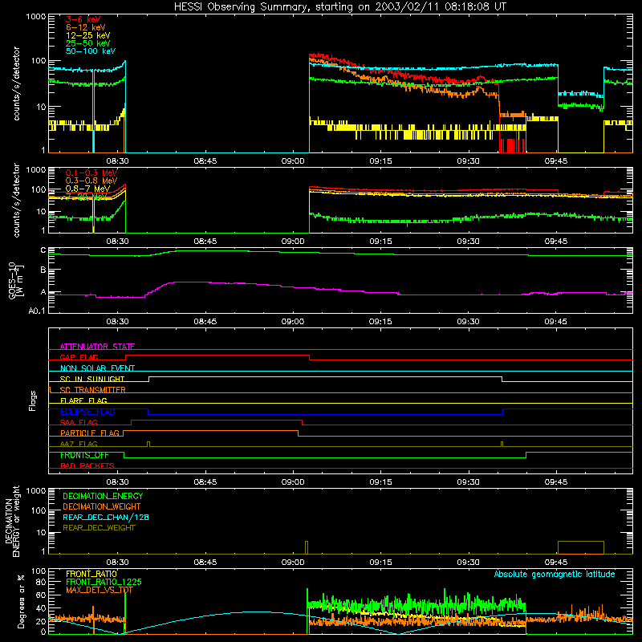Click the 6-12 keV legend label
The height and width of the screenshot is (642, 642).
86,27
